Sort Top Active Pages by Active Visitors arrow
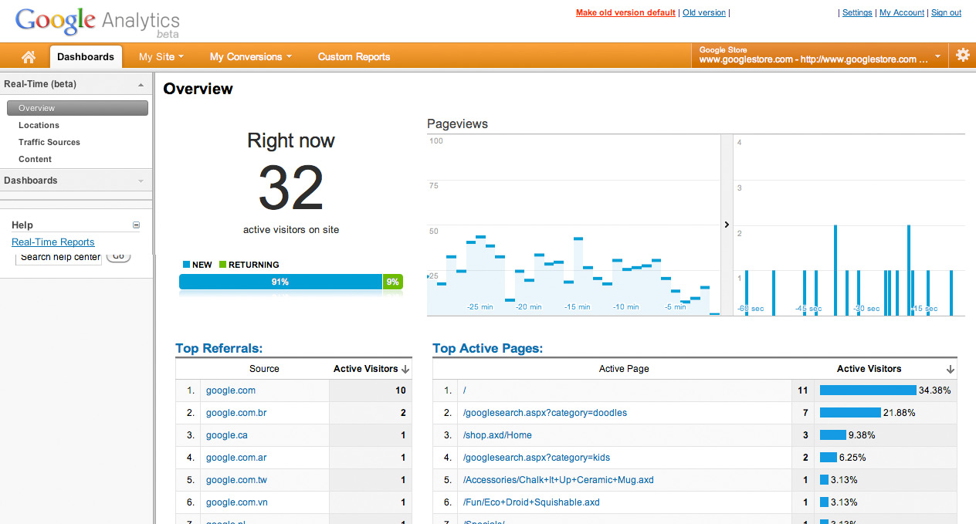The width and height of the screenshot is (976, 524). (x=951, y=370)
